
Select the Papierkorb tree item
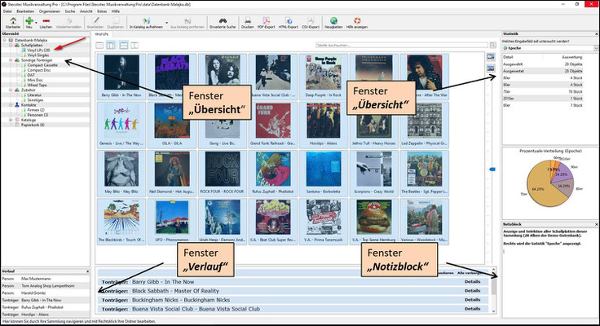(33, 125)
